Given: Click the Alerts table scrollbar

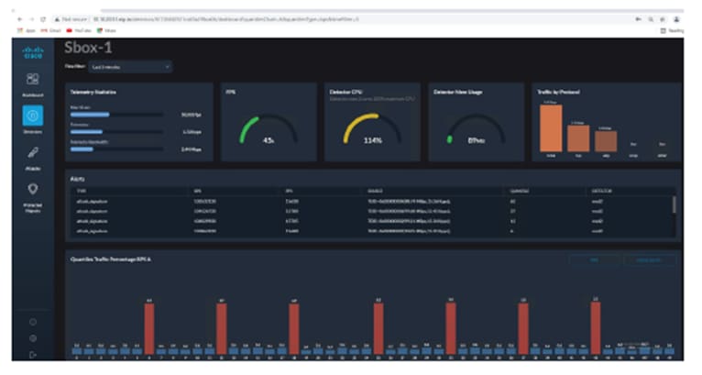Looking at the screenshot, I should (x=675, y=204).
